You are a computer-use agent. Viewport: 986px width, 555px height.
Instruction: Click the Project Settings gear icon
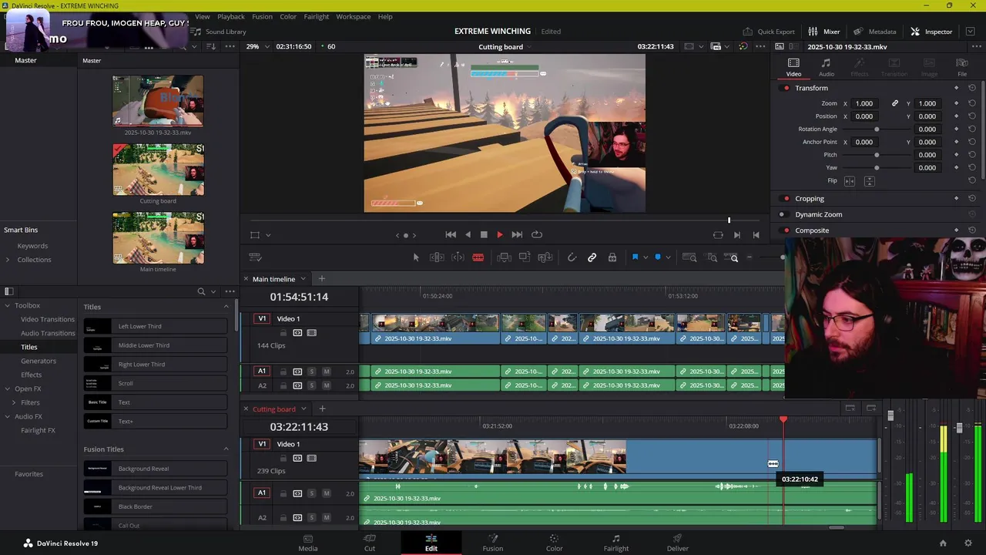coord(968,543)
